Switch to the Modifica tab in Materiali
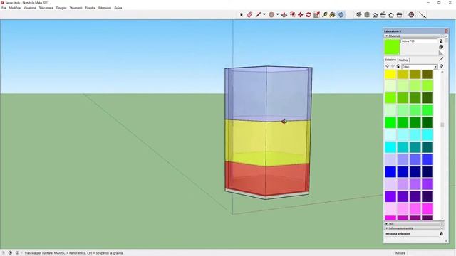 click(x=403, y=60)
